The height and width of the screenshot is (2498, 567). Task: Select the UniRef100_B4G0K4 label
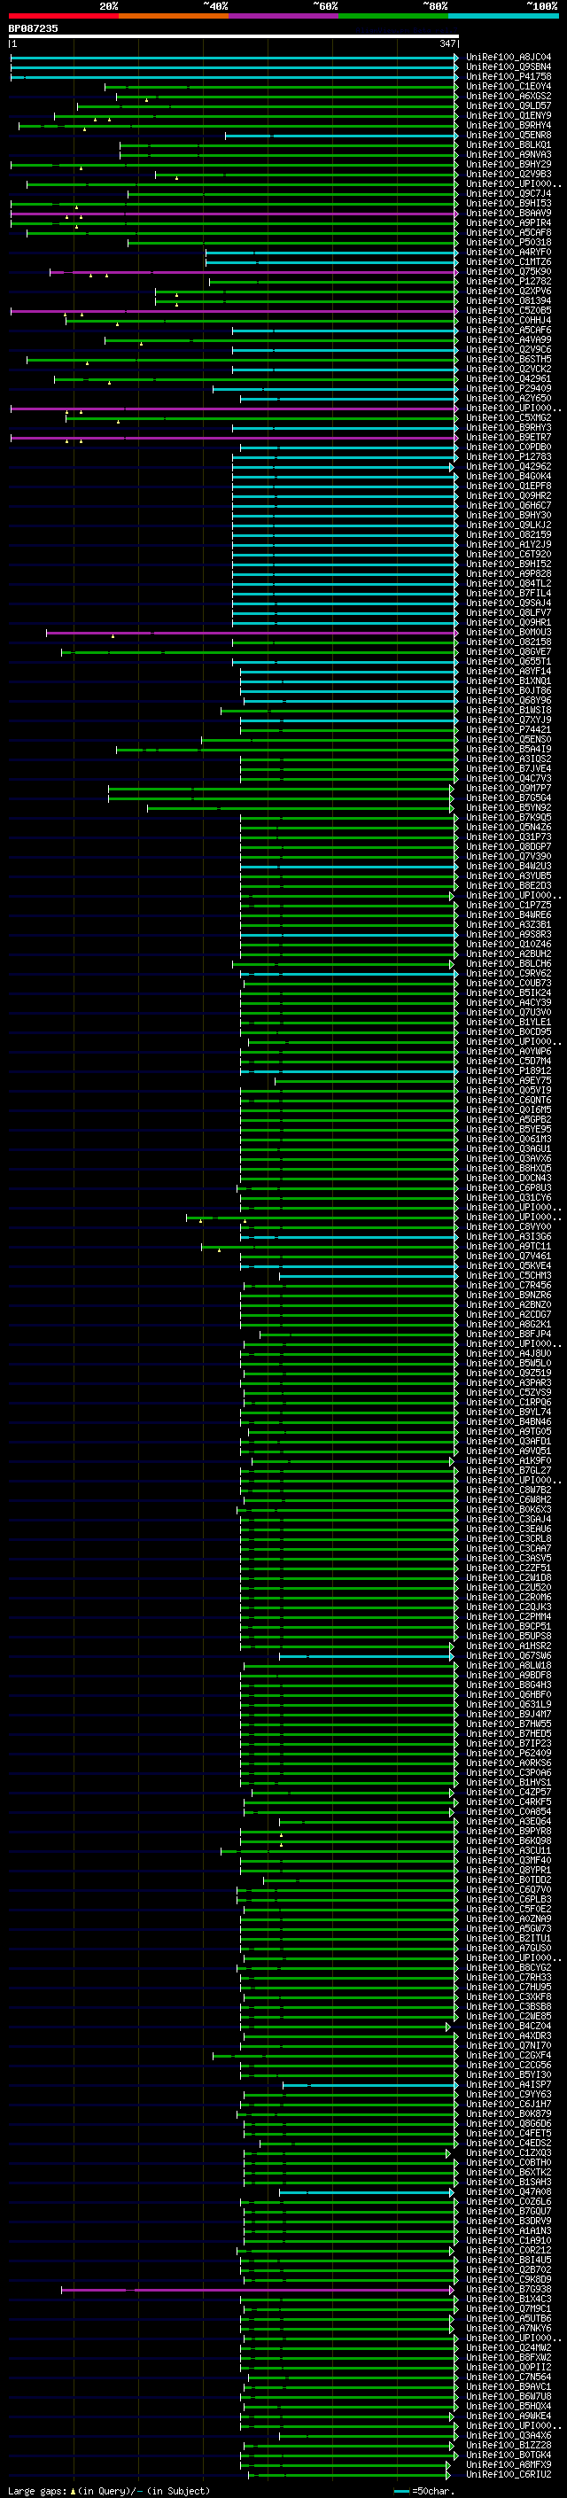click(x=509, y=476)
